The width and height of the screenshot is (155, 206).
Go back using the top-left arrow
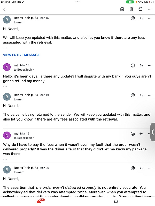pyautogui.click(x=4, y=9)
